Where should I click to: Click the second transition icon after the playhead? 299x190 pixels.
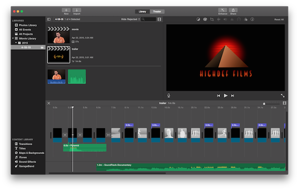(x=80, y=135)
